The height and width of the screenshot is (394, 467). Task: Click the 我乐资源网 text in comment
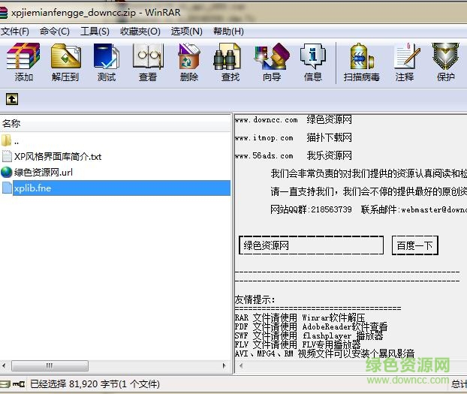coord(329,155)
